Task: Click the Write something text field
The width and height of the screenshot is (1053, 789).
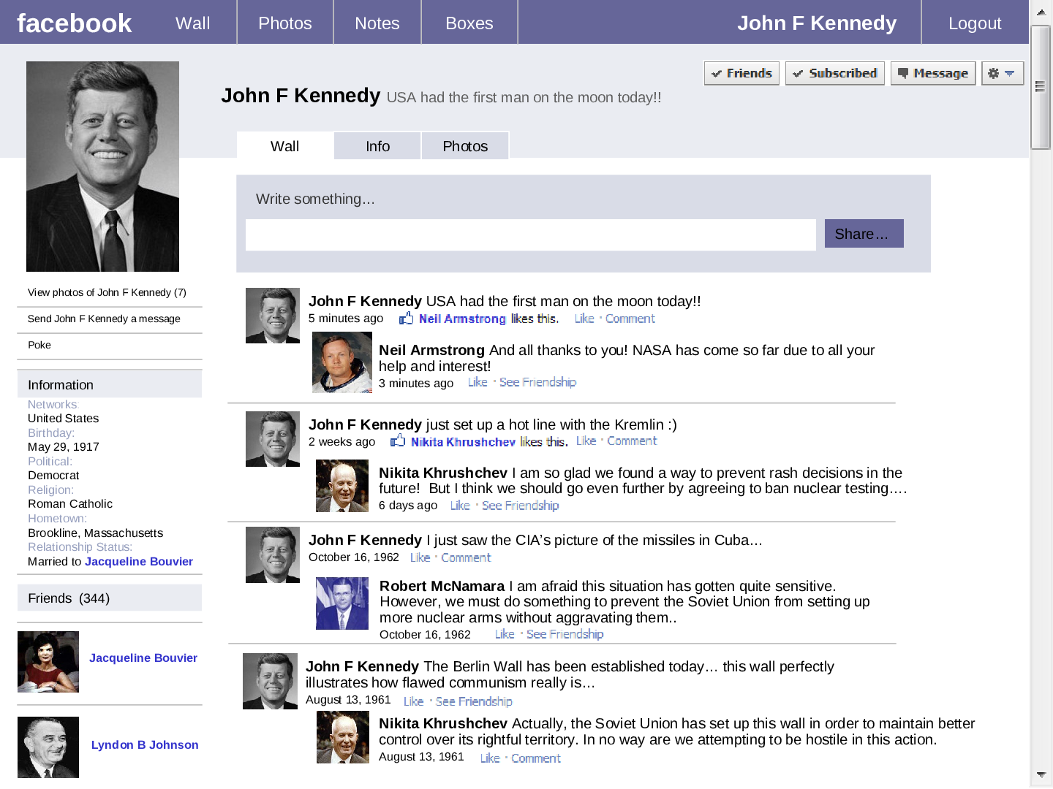Action: 530,235
